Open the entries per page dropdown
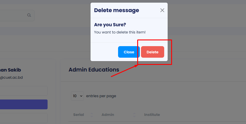 tap(77, 96)
